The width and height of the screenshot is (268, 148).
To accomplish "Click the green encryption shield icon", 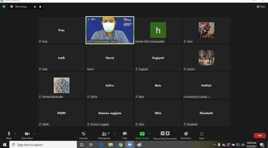I will pyautogui.click(x=4, y=6).
